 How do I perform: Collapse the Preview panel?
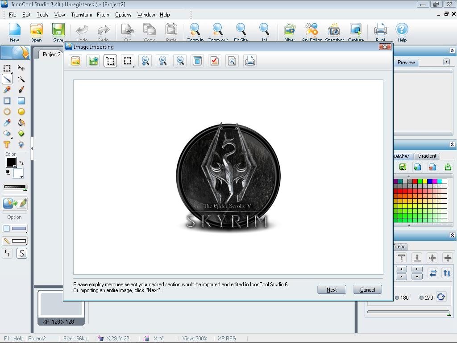point(452,51)
